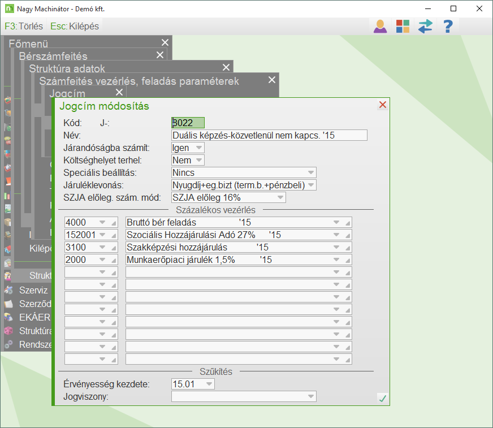Open the SZJA előleg szám. mód dropdown

coord(280,197)
